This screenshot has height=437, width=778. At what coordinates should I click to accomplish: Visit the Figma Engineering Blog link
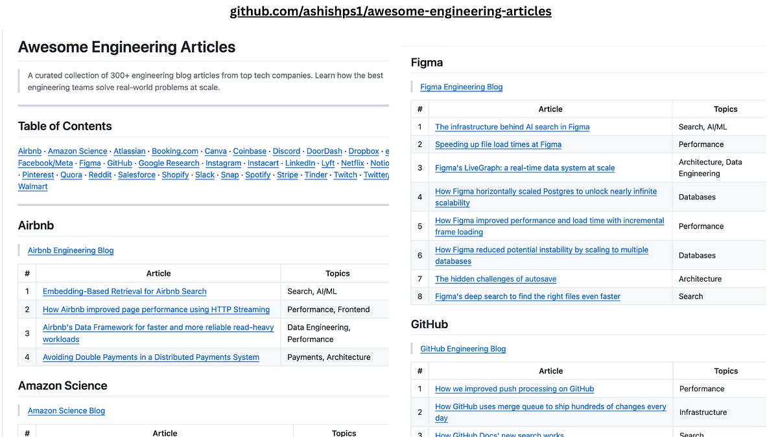(x=462, y=87)
